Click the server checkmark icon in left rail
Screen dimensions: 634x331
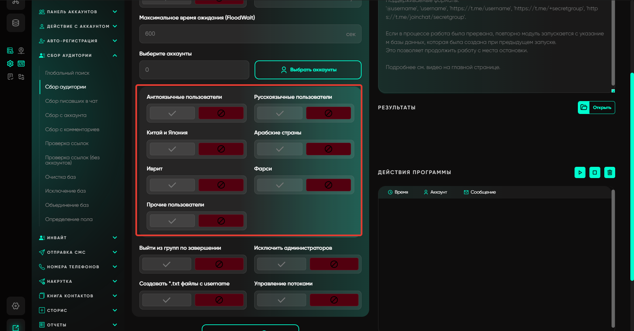click(x=10, y=51)
